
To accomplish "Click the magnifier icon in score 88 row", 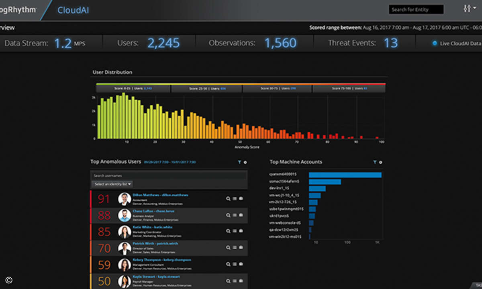I will point(228,215).
